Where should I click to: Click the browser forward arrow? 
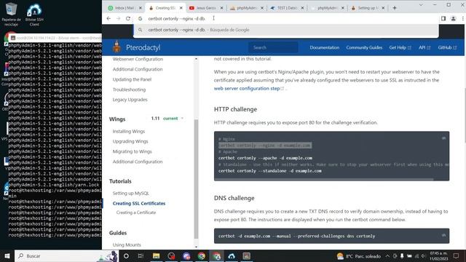click(118, 18)
